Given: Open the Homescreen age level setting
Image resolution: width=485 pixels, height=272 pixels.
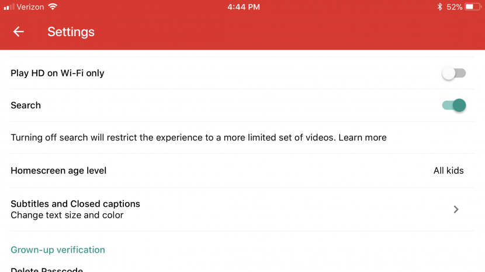Looking at the screenshot, I should 243,171.
